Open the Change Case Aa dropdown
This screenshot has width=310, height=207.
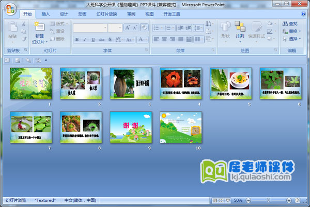pyautogui.click(x=130, y=40)
